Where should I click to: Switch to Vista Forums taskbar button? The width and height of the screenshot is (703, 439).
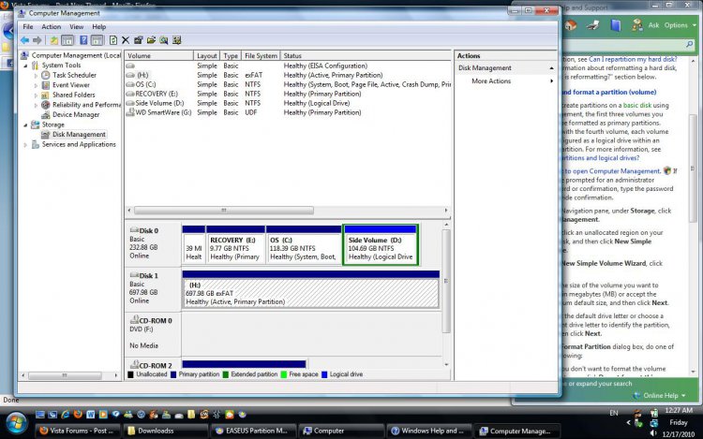point(76,431)
